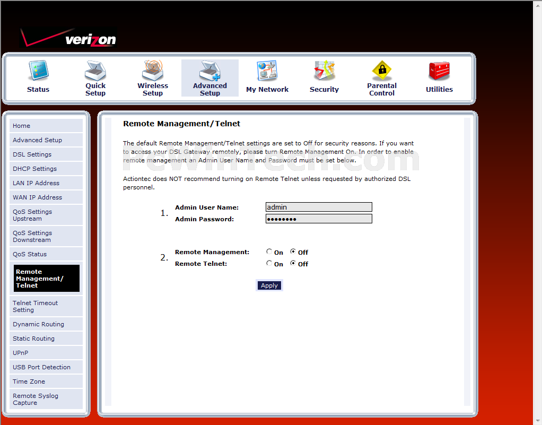Click the 'Admin Password:' label
This screenshot has width=542, height=425.
tap(204, 219)
